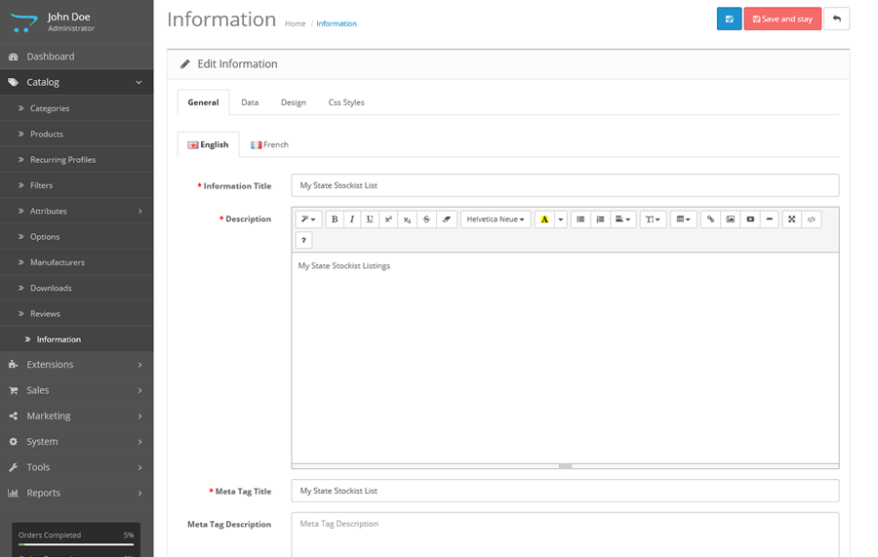The image size is (878, 557).
Task: Toggle bold formatting in editor
Action: pos(335,219)
